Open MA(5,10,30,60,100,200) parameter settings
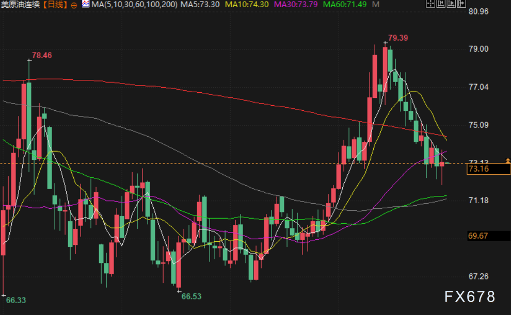511x315 pixels. 134,5
